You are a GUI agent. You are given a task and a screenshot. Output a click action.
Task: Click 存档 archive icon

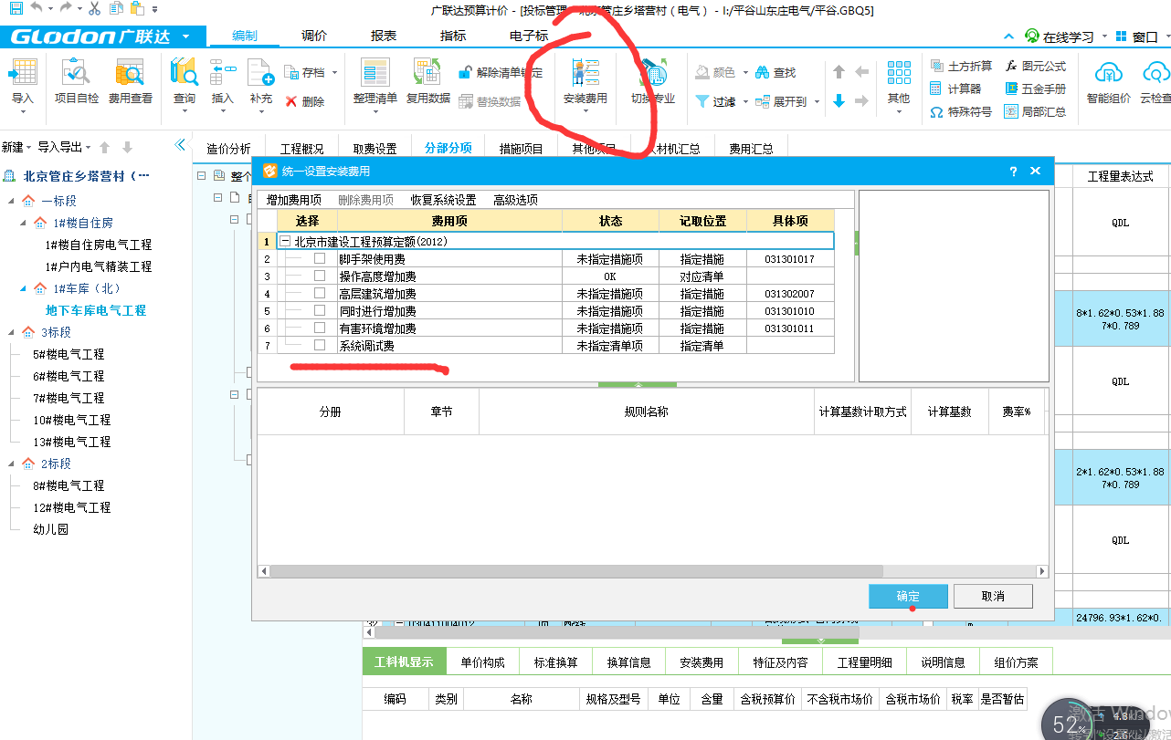click(x=291, y=72)
